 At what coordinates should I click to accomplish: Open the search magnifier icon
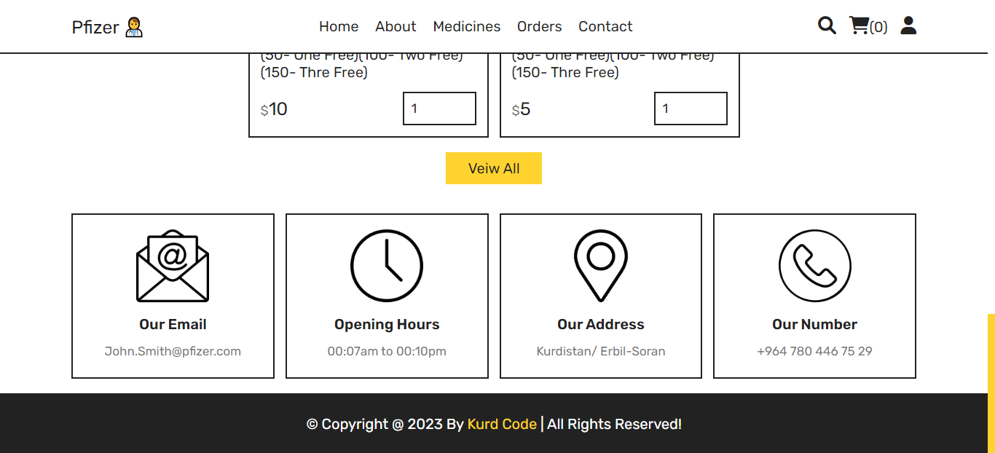pyautogui.click(x=827, y=26)
